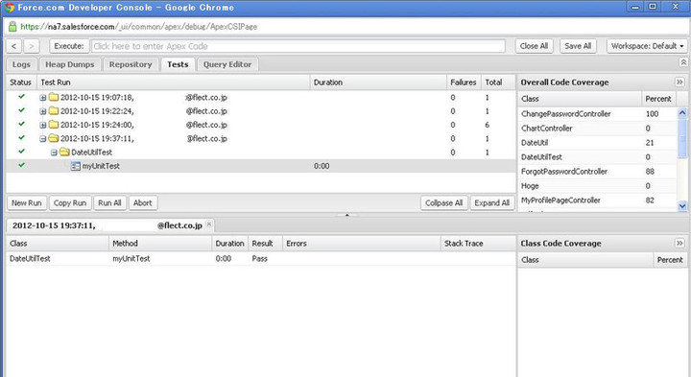Click the DateUtilTest folder icon
The image size is (691, 377).
click(65, 152)
